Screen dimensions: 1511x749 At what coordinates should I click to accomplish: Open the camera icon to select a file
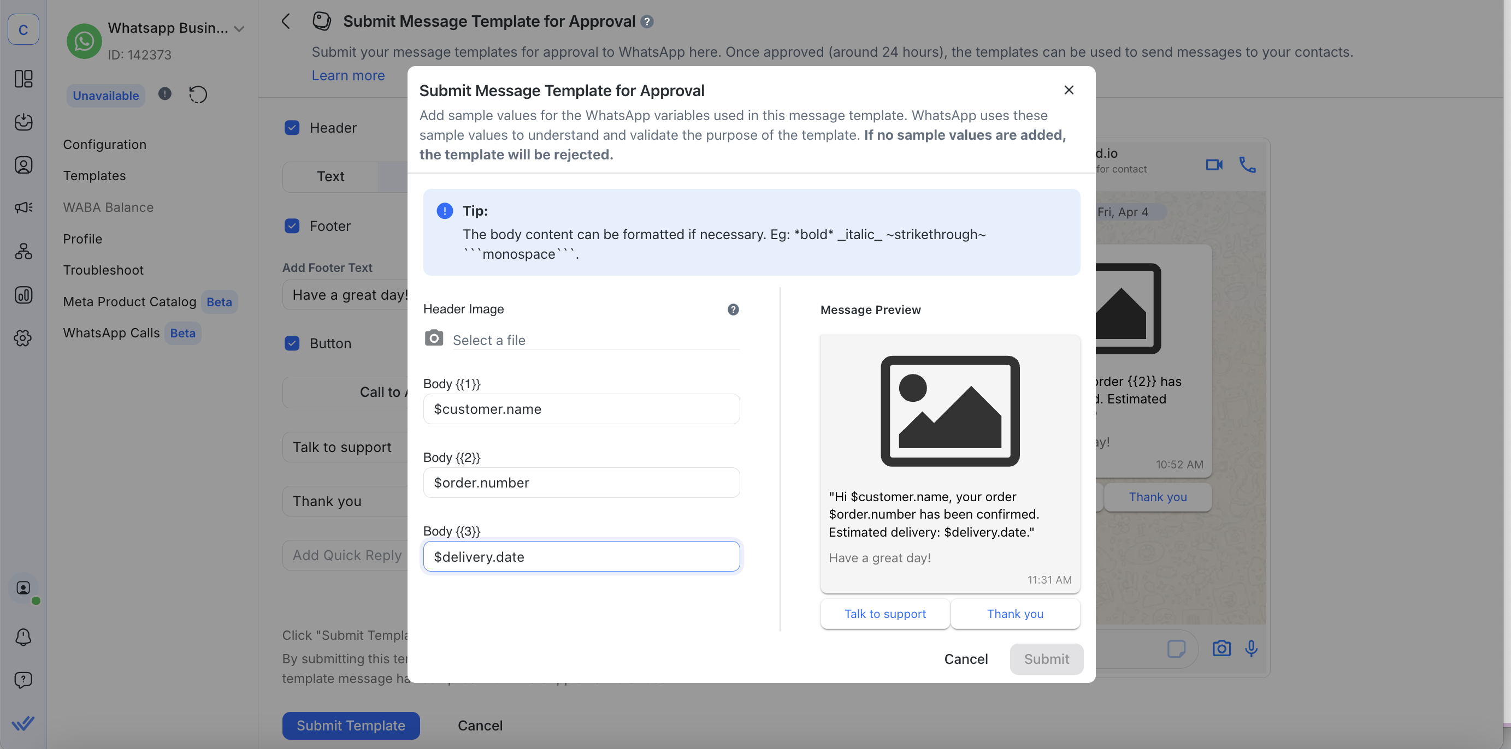coord(434,338)
